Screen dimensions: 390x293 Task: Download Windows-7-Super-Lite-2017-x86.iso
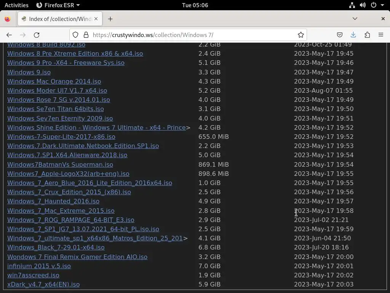click(x=61, y=137)
